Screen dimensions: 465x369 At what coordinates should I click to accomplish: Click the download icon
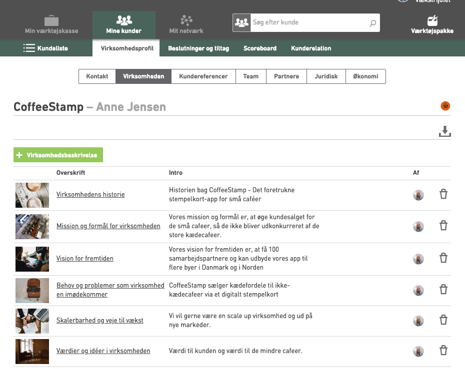pyautogui.click(x=445, y=131)
